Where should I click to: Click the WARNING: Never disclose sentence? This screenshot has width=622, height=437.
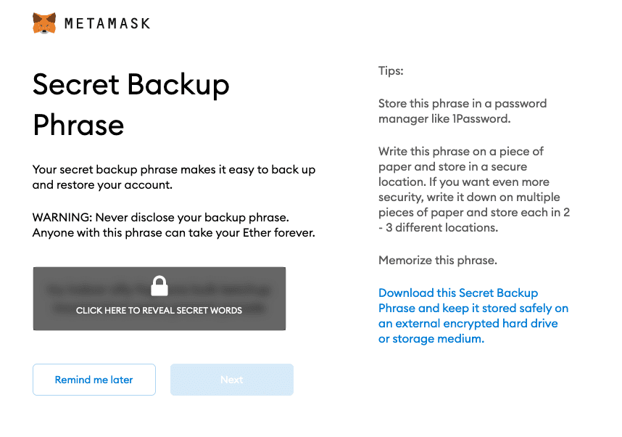coord(161,218)
